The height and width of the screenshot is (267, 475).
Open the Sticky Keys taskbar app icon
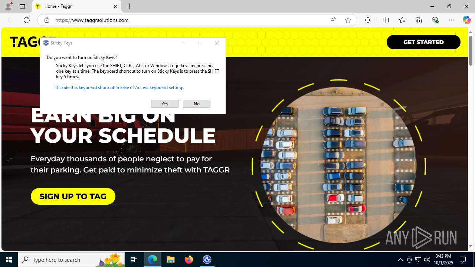tap(207, 260)
